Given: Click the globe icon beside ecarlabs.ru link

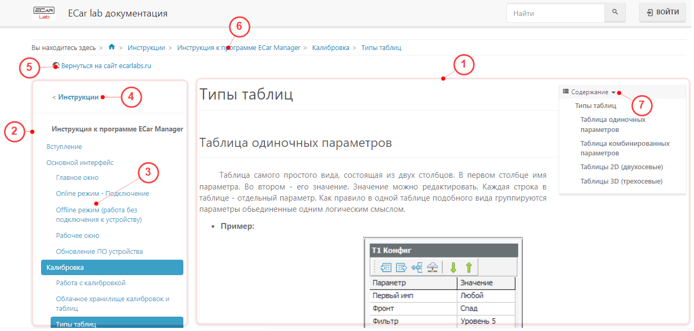Looking at the screenshot, I should pos(56,66).
